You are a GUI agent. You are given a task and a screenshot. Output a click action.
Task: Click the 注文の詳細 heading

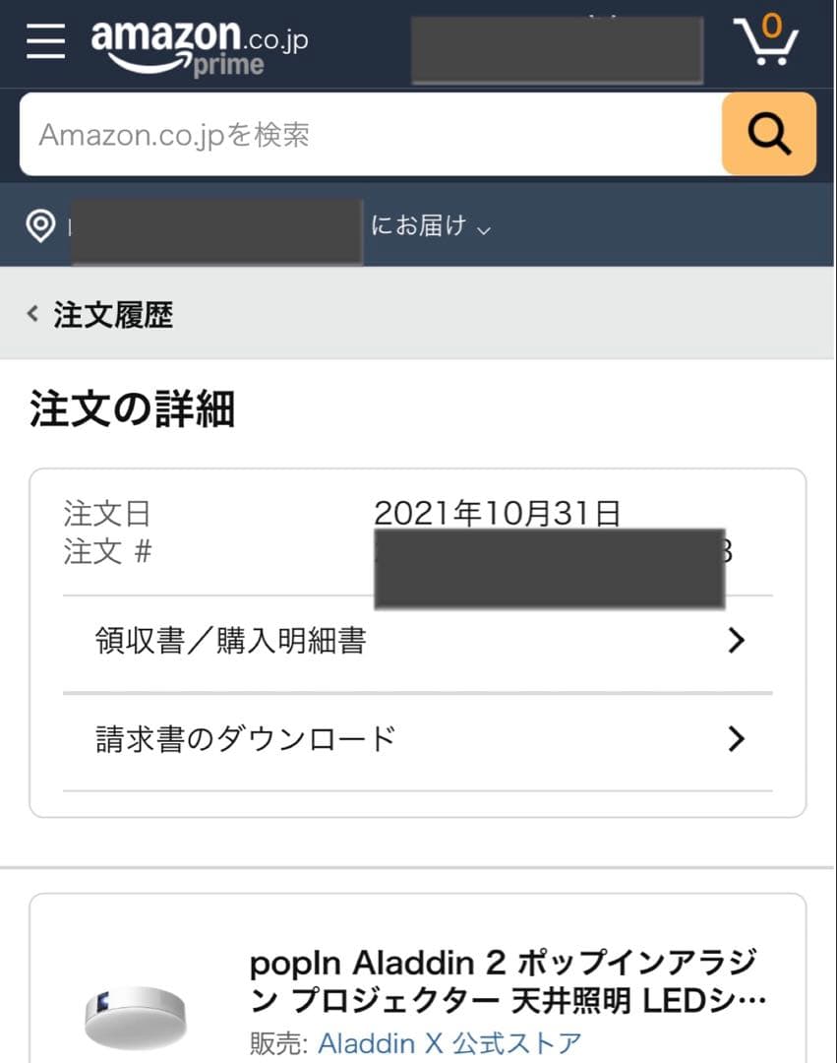[x=132, y=409]
